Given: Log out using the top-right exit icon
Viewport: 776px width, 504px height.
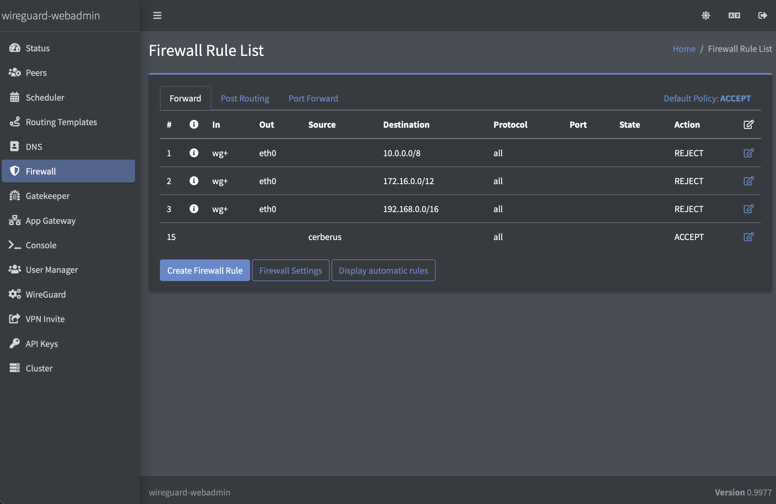Looking at the screenshot, I should (x=762, y=15).
